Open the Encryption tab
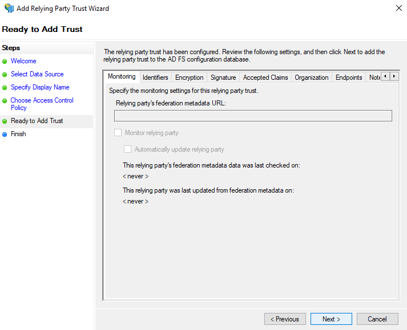407x330 pixels. pyautogui.click(x=189, y=78)
